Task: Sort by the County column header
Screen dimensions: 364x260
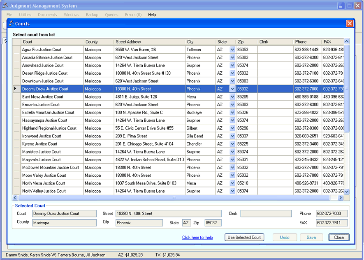Action: coord(99,42)
